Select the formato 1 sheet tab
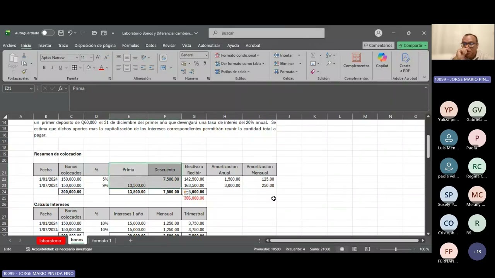The height and width of the screenshot is (278, 495). point(102,241)
